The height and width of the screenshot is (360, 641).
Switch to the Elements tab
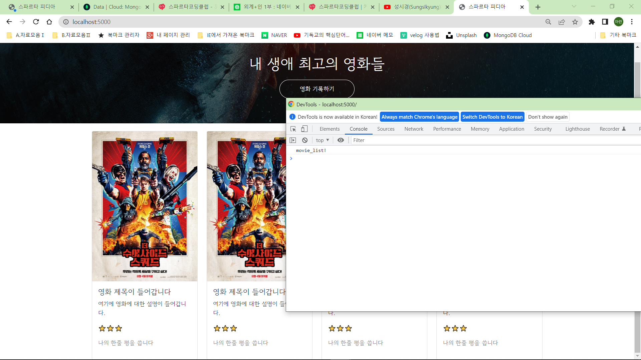tap(330, 129)
